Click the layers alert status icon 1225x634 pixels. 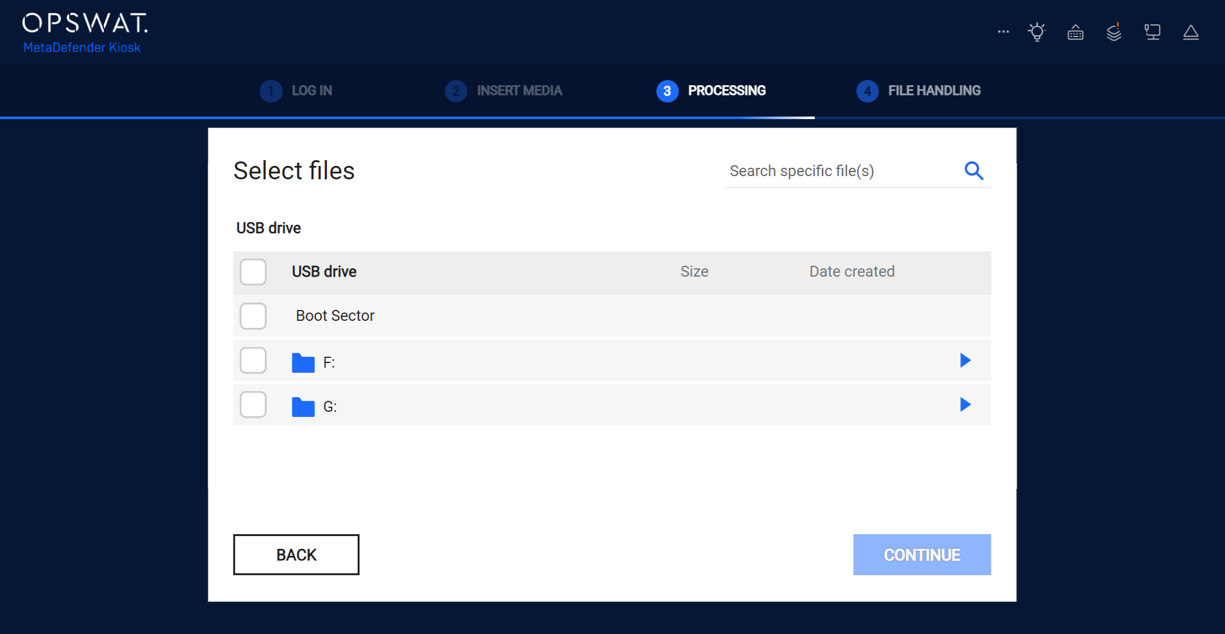(x=1114, y=32)
